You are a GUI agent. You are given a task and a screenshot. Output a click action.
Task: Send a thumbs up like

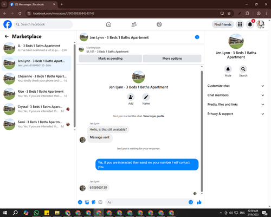pyautogui.click(x=199, y=202)
